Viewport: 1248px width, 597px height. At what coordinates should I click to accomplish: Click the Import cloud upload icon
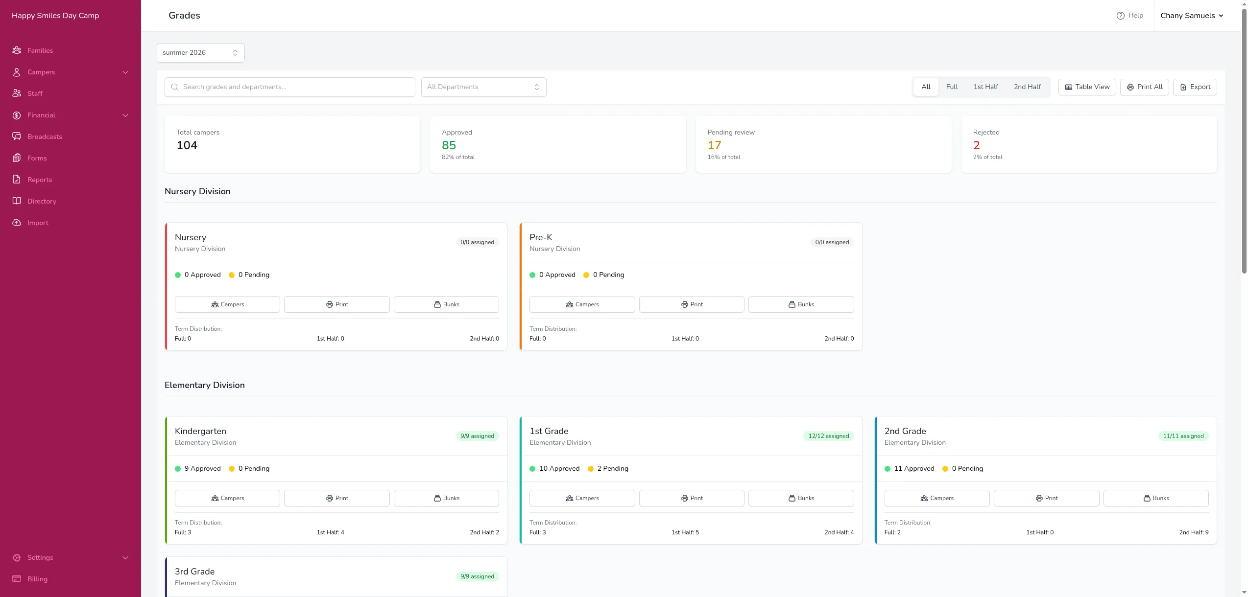17,223
